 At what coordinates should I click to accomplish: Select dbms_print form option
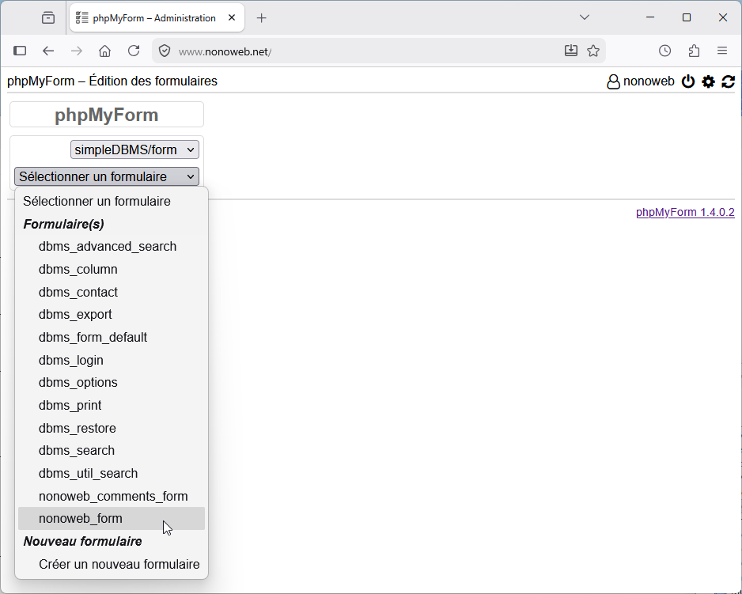(112, 405)
